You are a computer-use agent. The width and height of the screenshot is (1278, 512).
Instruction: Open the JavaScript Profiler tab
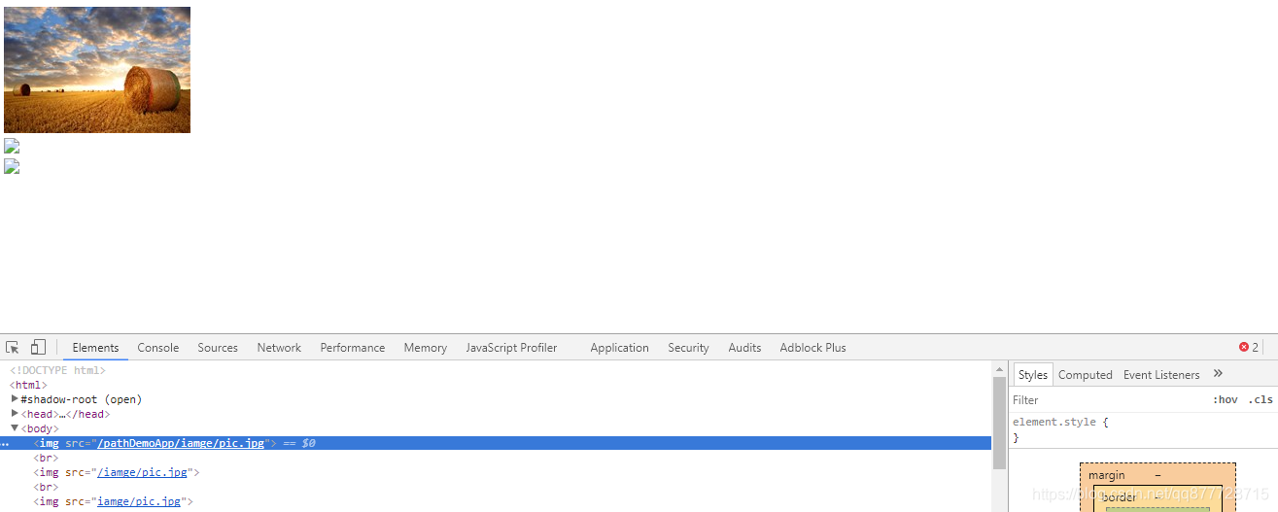(511, 348)
